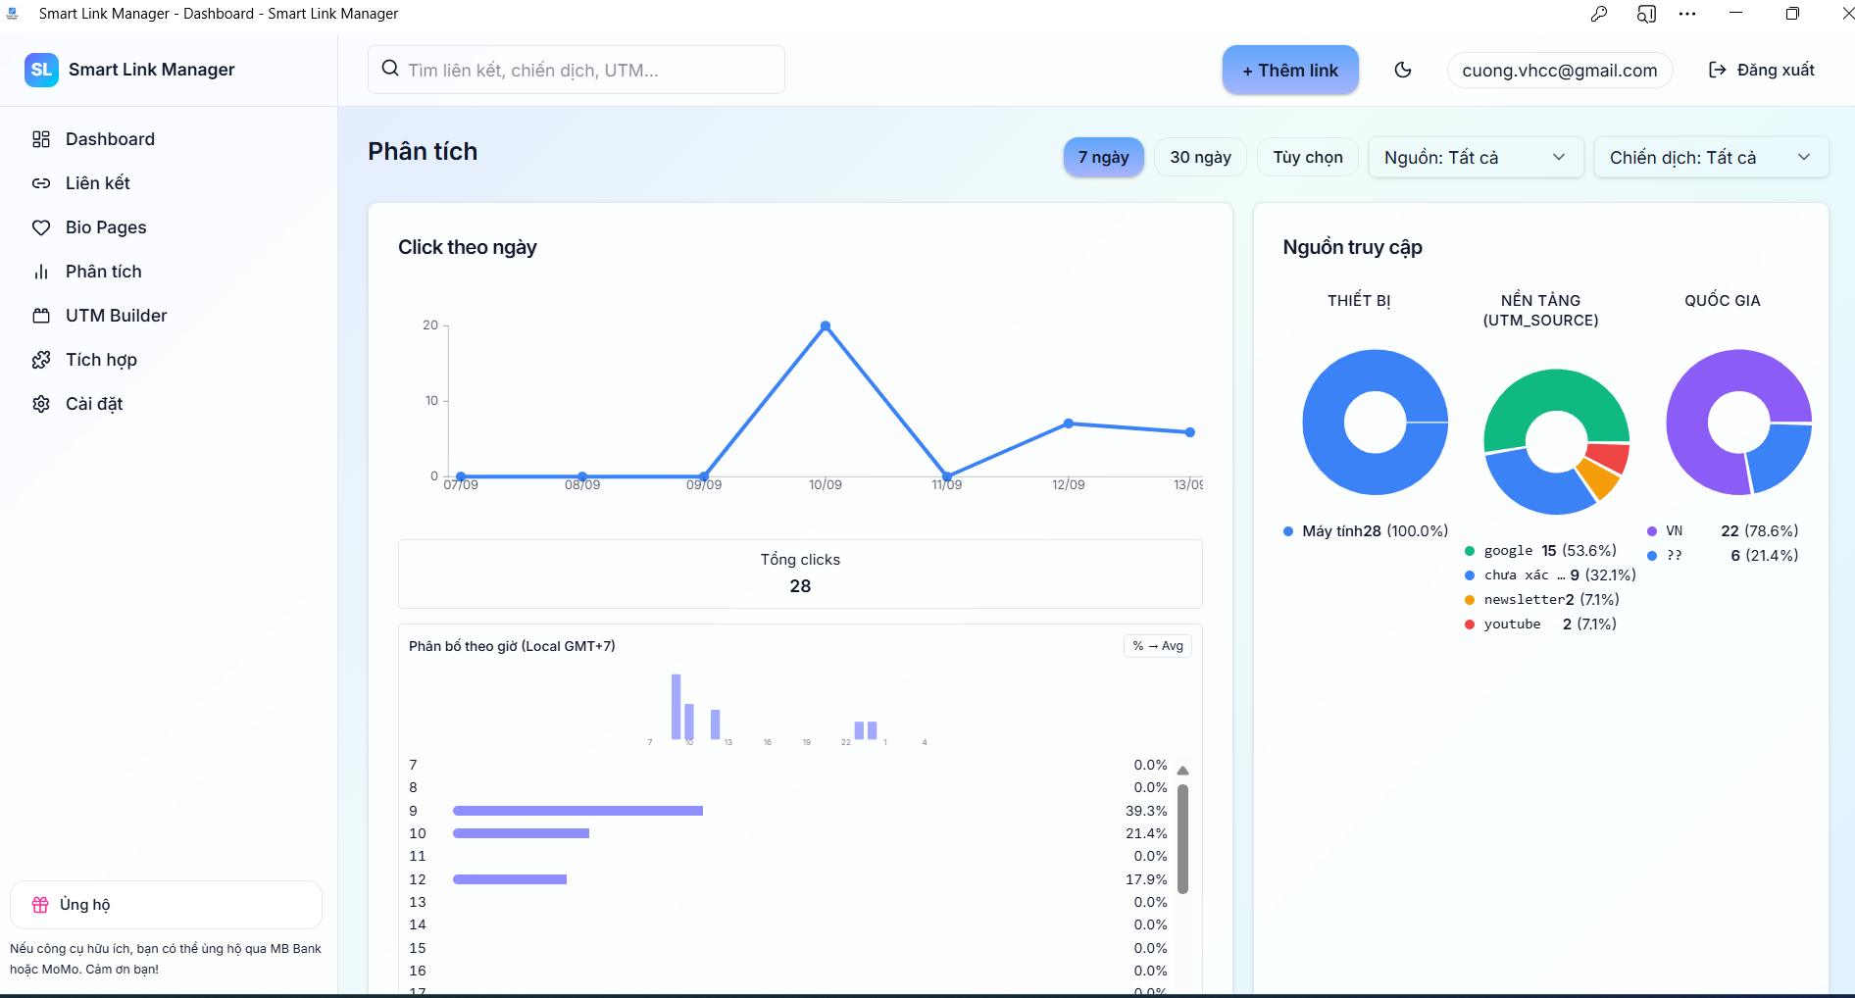Open the Chiến dịch: Tất cả dropdown
This screenshot has width=1855, height=998.
tap(1711, 157)
